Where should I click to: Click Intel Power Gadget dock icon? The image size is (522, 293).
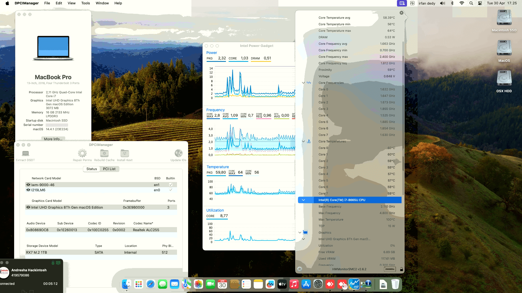point(354,284)
